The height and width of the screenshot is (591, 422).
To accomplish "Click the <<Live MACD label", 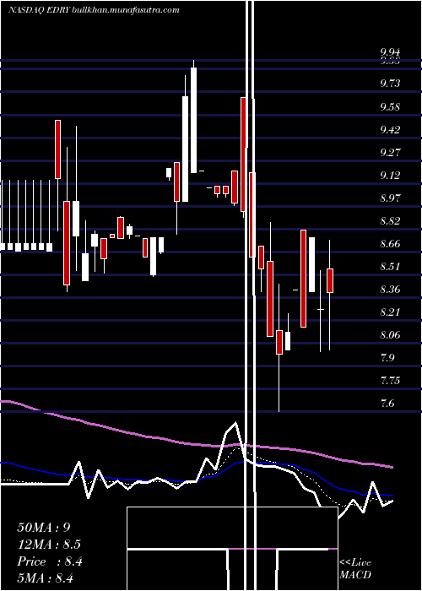I will (x=355, y=569).
